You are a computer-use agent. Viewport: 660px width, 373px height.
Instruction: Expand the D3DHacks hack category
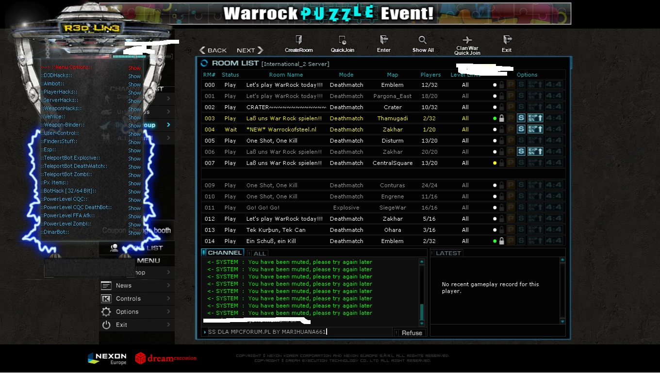pyautogui.click(x=56, y=75)
